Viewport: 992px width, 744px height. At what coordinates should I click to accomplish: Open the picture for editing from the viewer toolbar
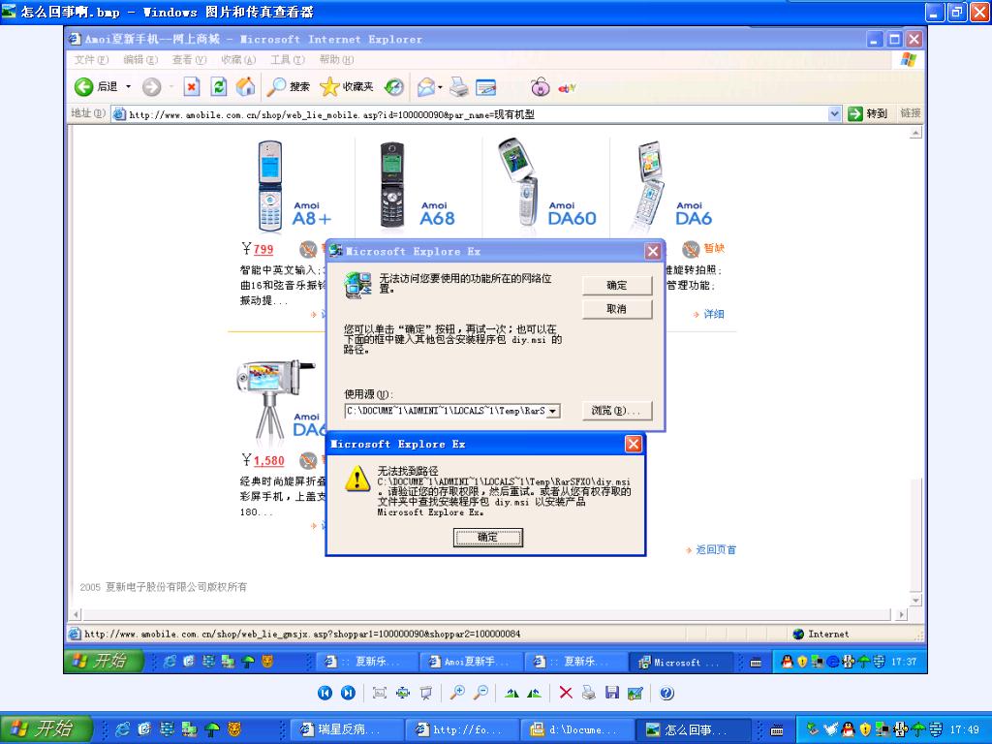[635, 693]
